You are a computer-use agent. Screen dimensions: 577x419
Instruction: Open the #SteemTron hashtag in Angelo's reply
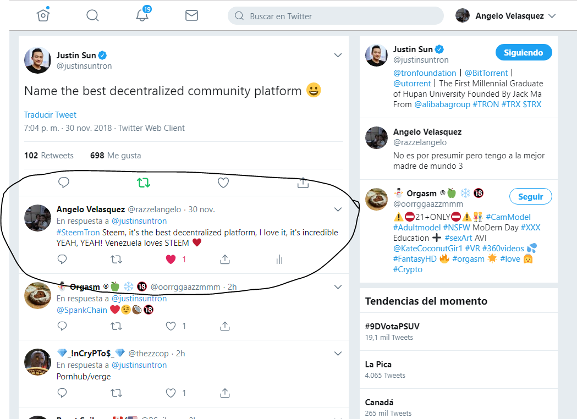[x=78, y=233]
